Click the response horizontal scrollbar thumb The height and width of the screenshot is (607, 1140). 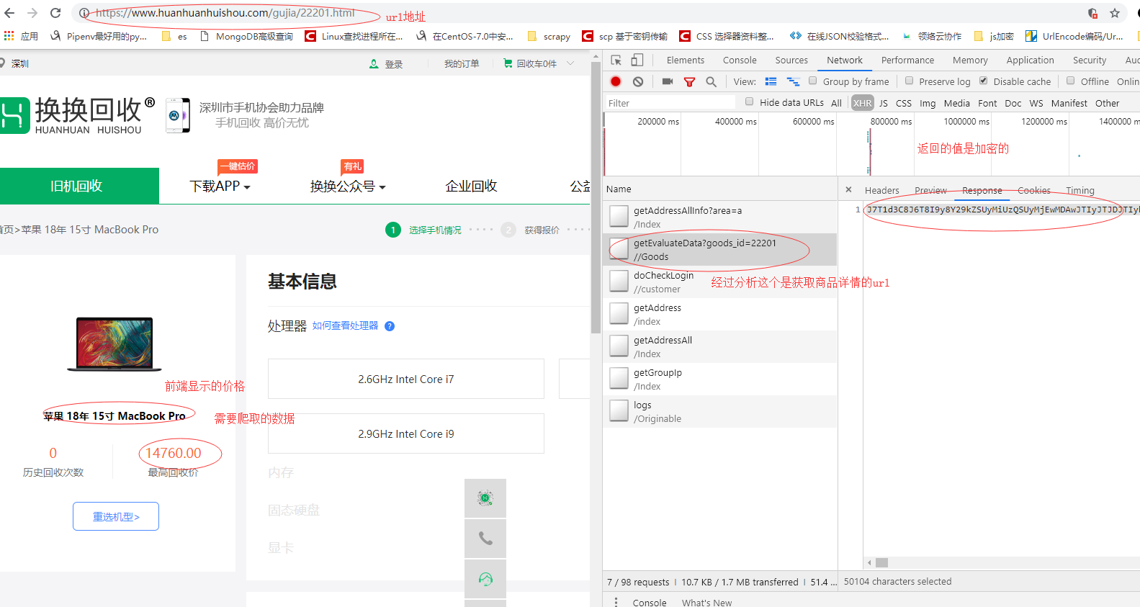coord(881,562)
